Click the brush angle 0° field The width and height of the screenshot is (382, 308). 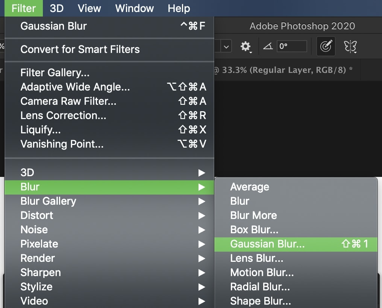[292, 46]
